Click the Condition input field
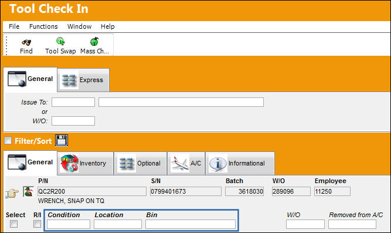391x233 pixels. click(x=69, y=224)
